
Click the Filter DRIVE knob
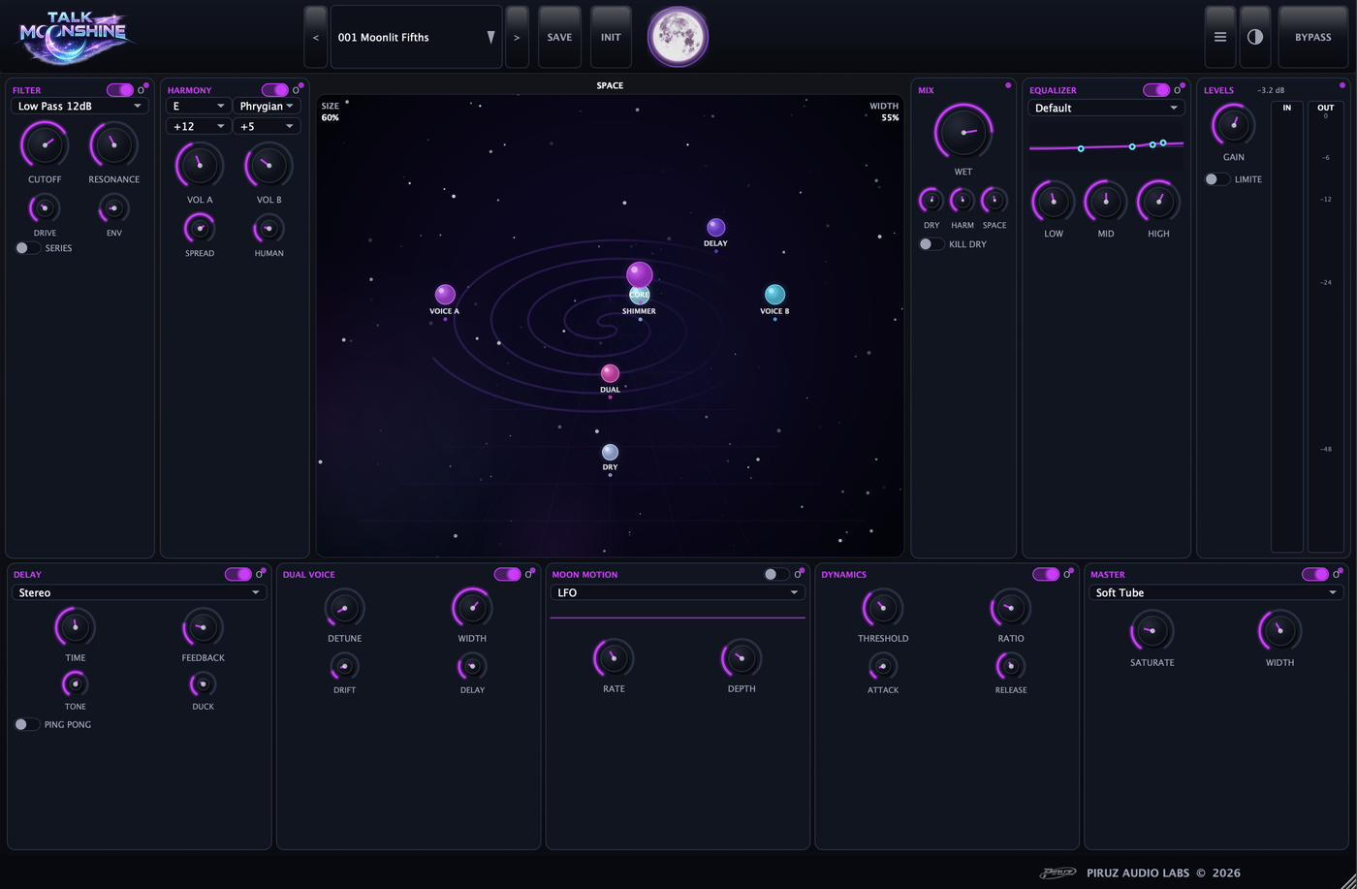pos(45,208)
